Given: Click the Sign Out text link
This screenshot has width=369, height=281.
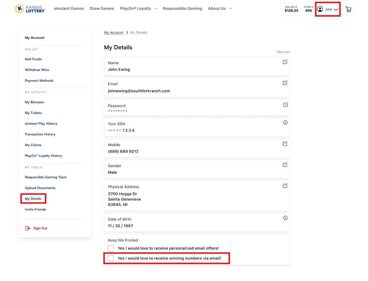Looking at the screenshot, I should pyautogui.click(x=40, y=228).
